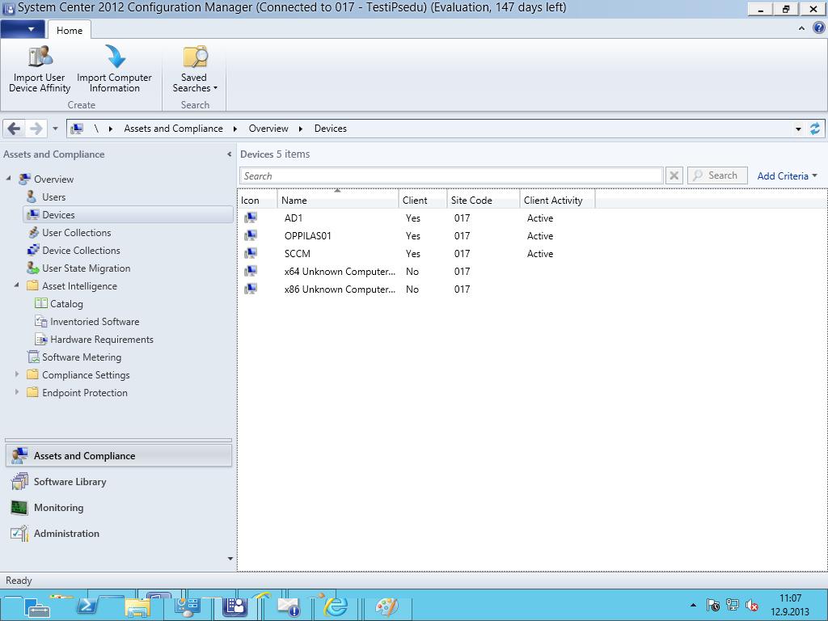
Task: Click the Action Center flag in tray
Action: click(712, 605)
